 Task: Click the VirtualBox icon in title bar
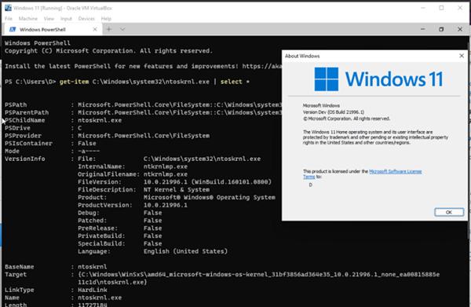(x=8, y=8)
